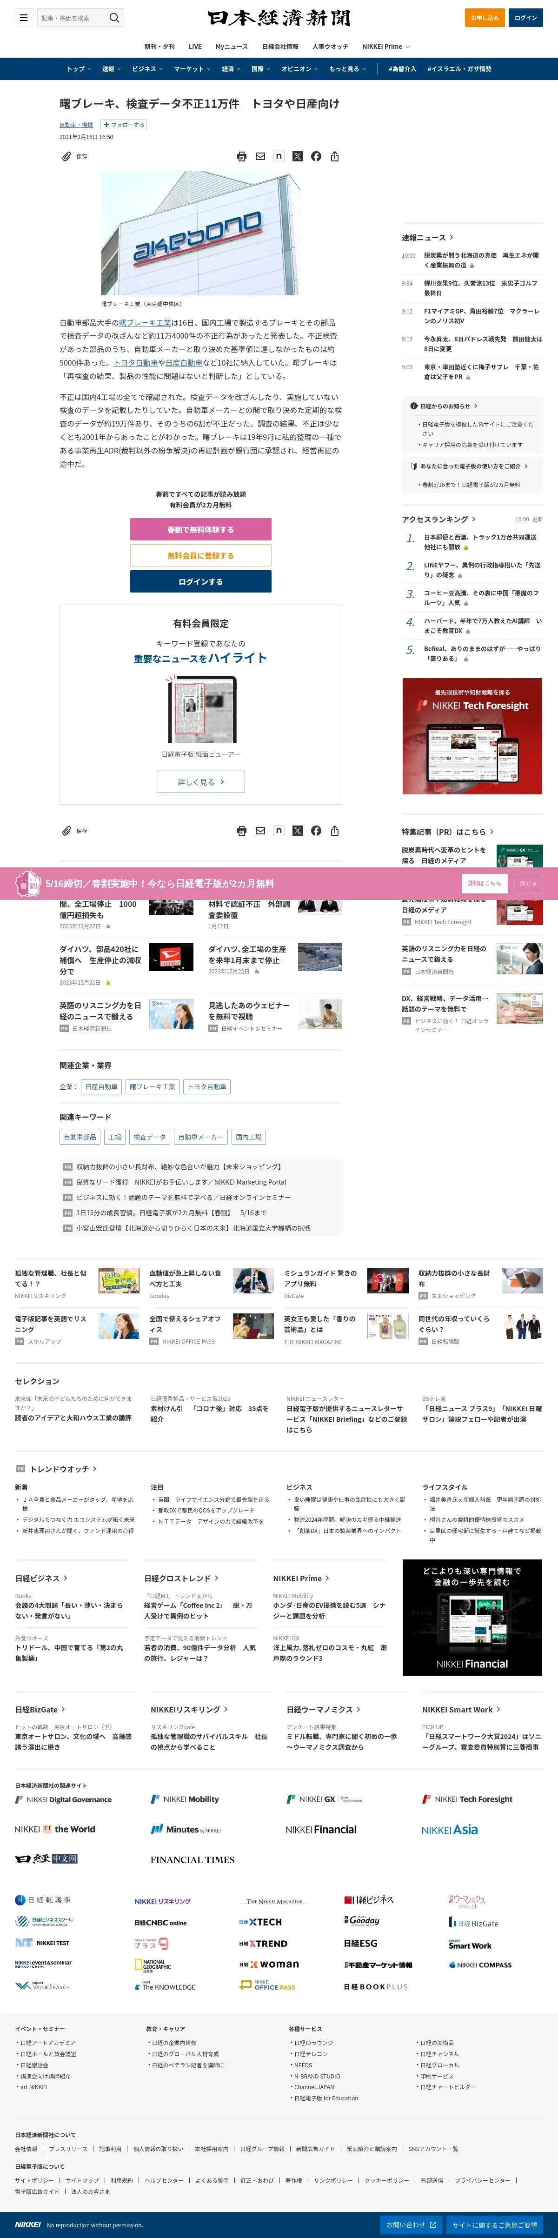Open 速報ニュース section heading link
This screenshot has height=2238, width=558.
427,237
